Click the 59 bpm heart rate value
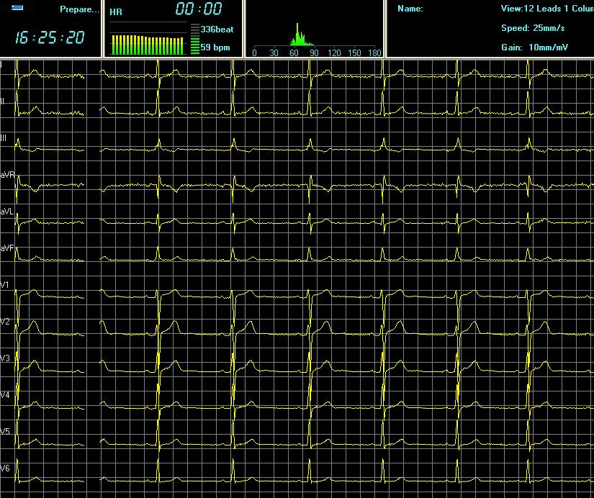This screenshot has height=498, width=594. (x=215, y=47)
